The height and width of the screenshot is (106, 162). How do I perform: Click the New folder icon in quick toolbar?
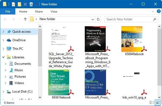[19, 4]
